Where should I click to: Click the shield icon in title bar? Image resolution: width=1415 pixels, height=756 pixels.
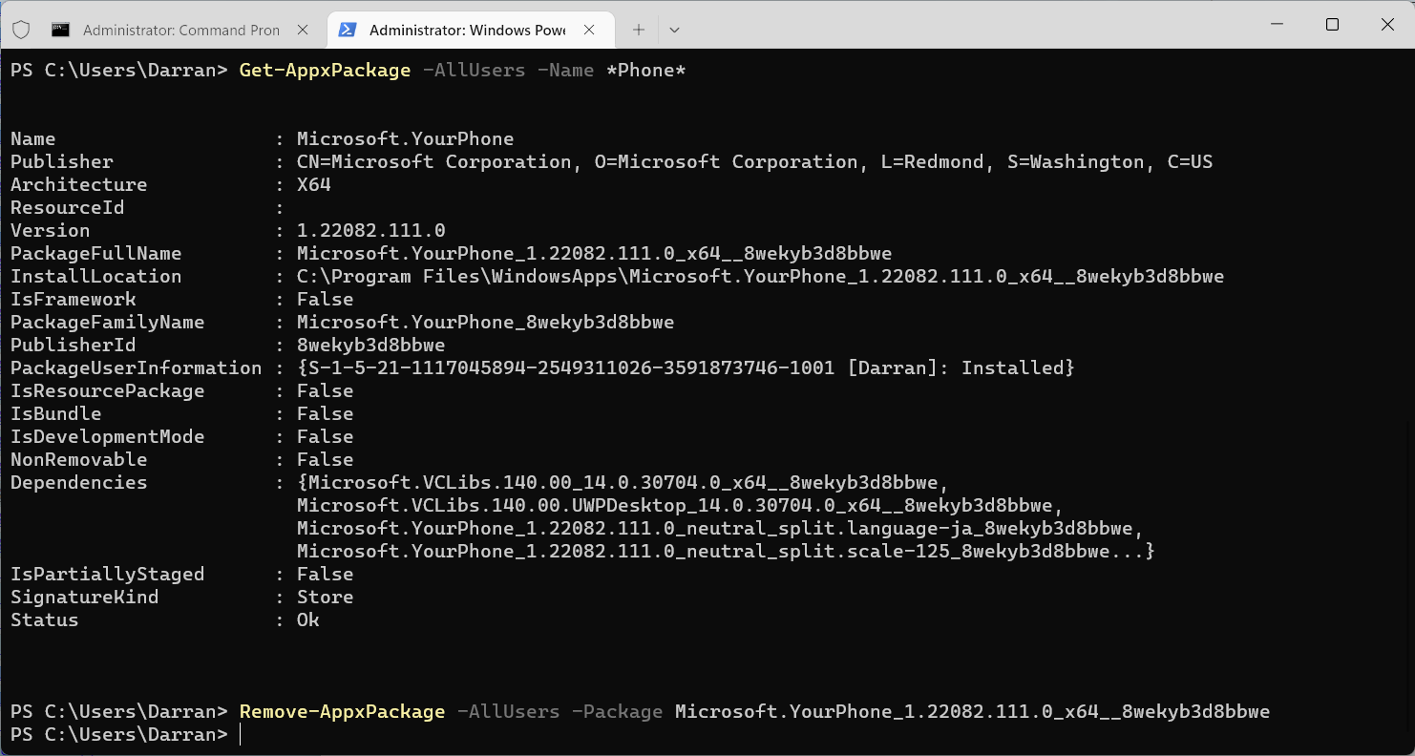(21, 30)
